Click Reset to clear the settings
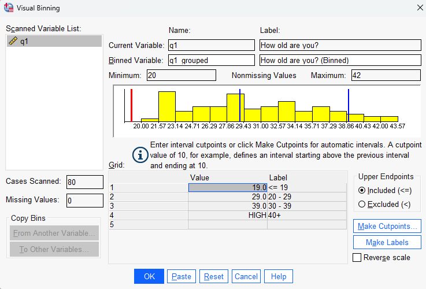 [214, 277]
